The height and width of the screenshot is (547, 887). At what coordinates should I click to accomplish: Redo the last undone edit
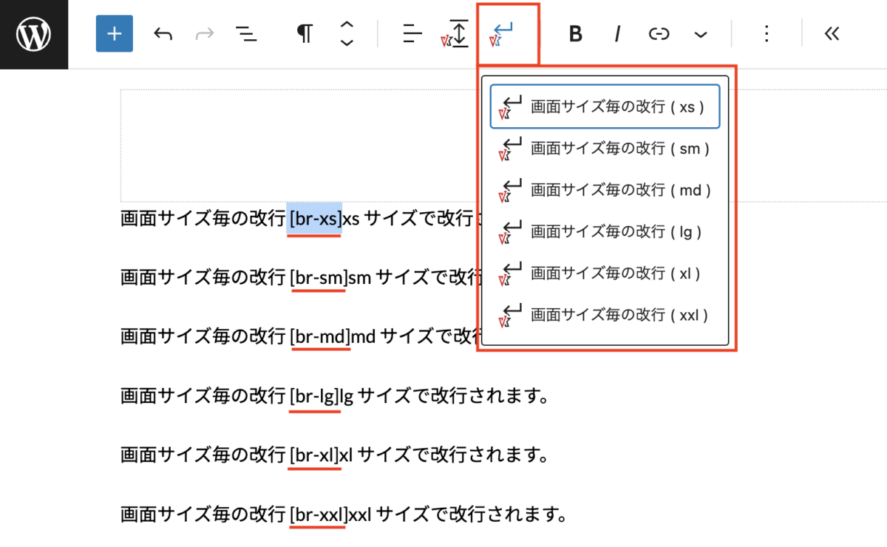tap(203, 34)
